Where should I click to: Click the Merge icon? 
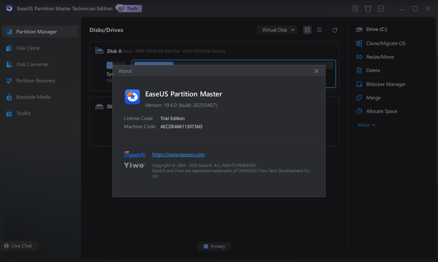[x=359, y=98]
